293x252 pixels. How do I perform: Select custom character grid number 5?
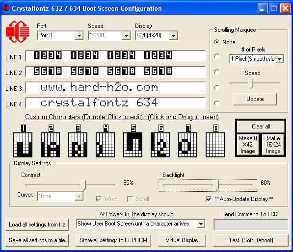pyautogui.click(x=133, y=145)
